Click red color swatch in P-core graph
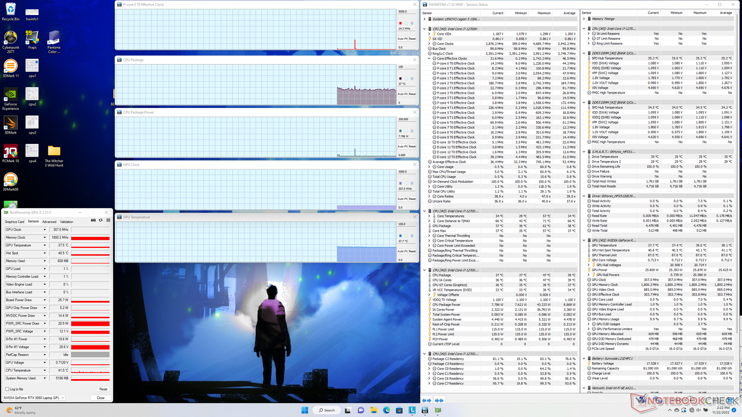 400,23
